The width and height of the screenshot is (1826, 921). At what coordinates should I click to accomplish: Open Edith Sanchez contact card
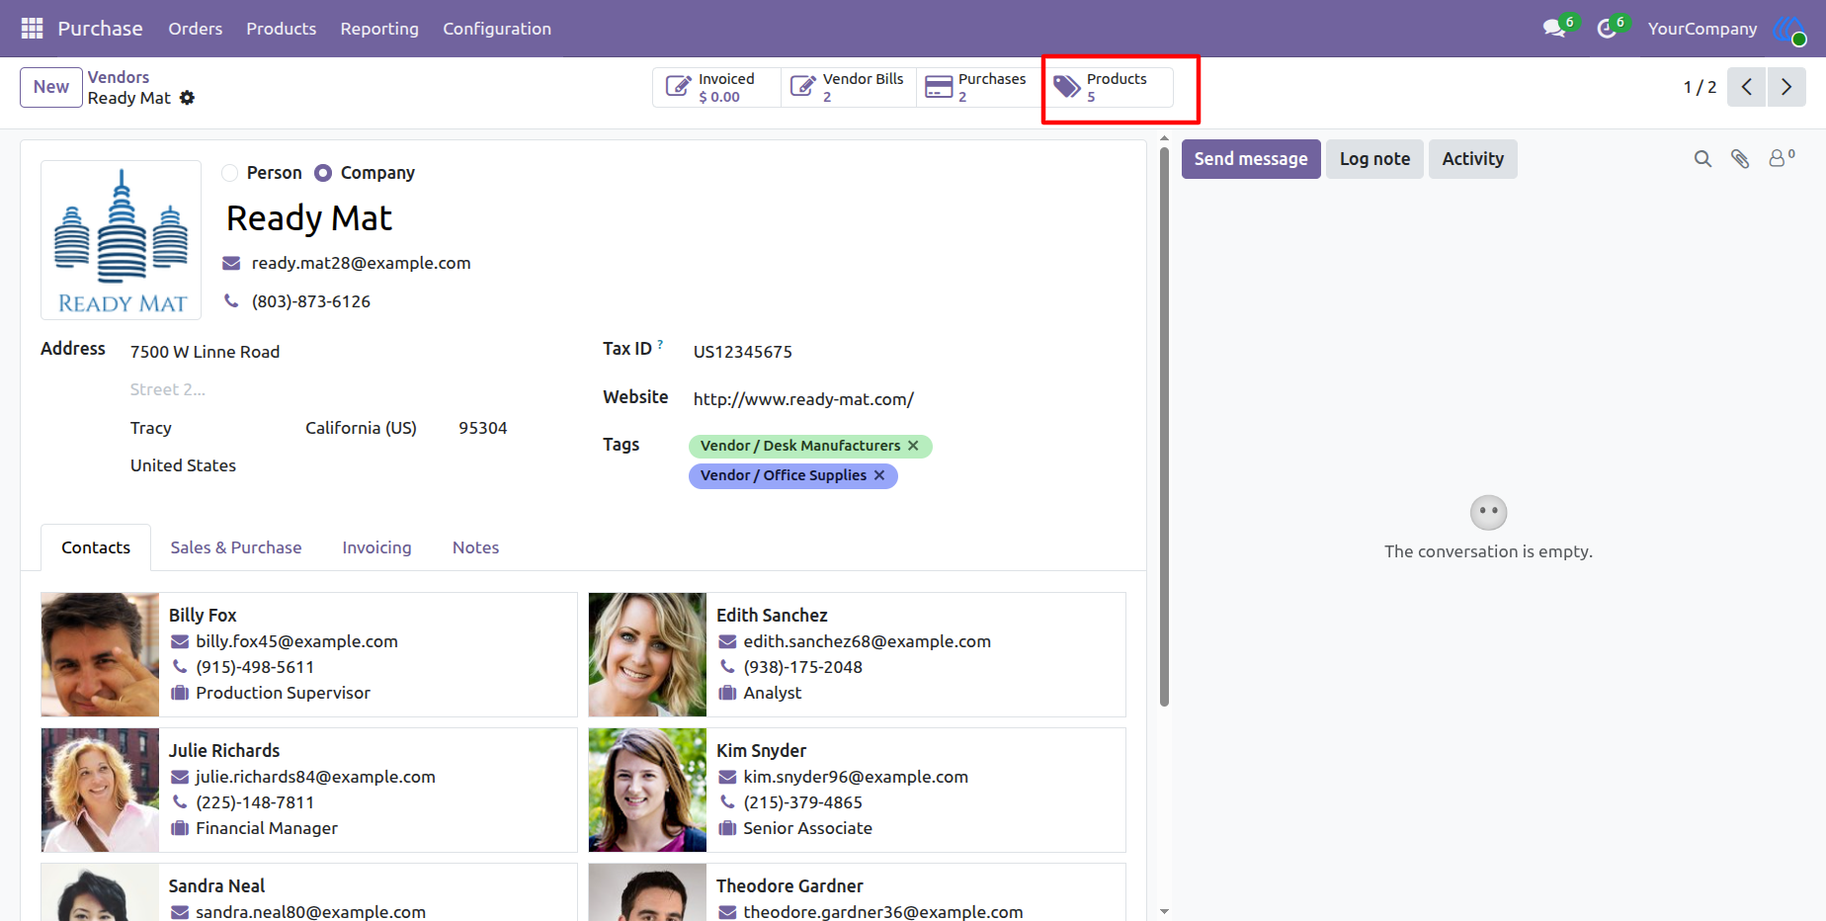(x=857, y=654)
